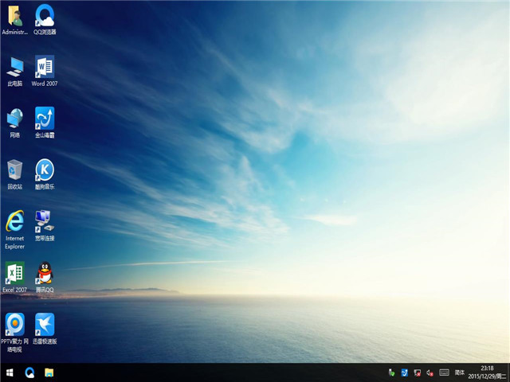This screenshot has width=510, height=382.
Task: Click the 宽带连接 broadband connection shortcut
Action: [x=45, y=220]
